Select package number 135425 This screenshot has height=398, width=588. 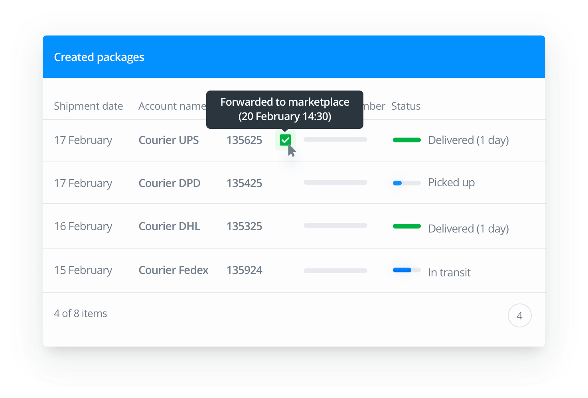tap(244, 183)
